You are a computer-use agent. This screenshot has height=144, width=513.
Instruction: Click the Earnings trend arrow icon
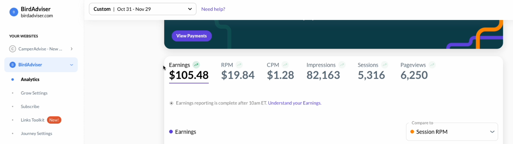tap(196, 65)
